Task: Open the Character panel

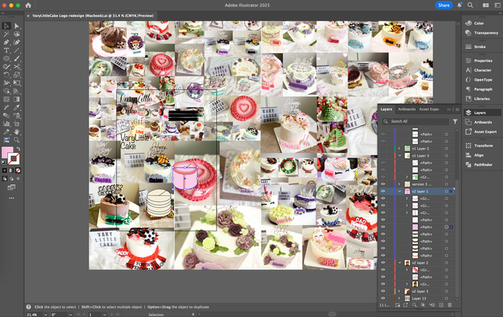Action: tap(481, 70)
